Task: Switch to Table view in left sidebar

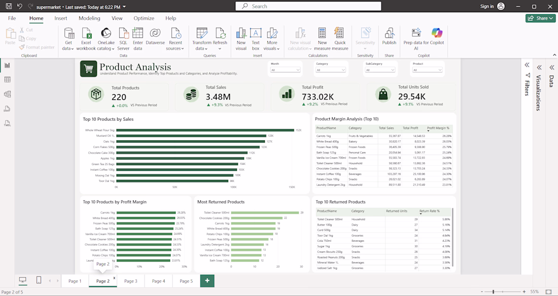Action: point(7,80)
